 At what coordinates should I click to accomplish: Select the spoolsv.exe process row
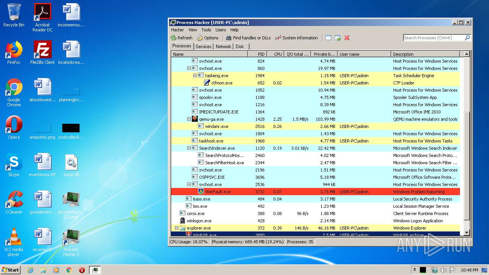(x=316, y=97)
